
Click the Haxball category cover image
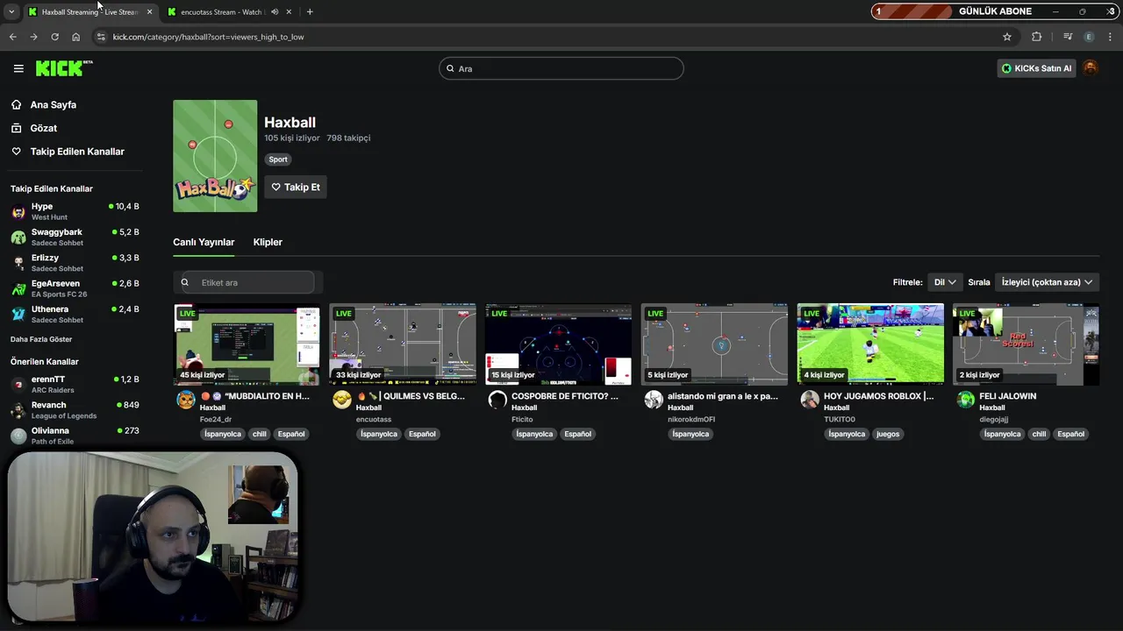(x=215, y=156)
